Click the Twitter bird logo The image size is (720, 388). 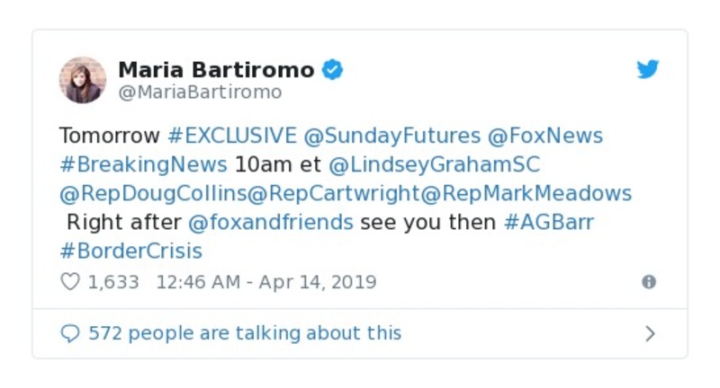648,70
